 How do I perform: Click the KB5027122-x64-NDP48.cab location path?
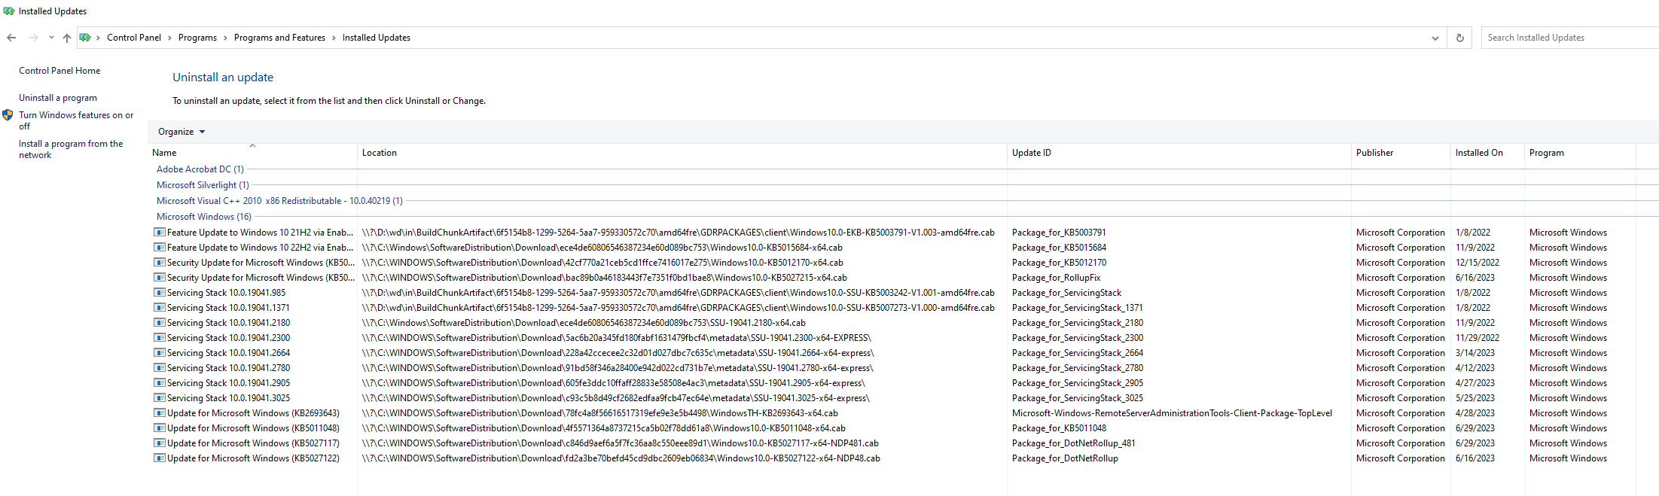621,458
